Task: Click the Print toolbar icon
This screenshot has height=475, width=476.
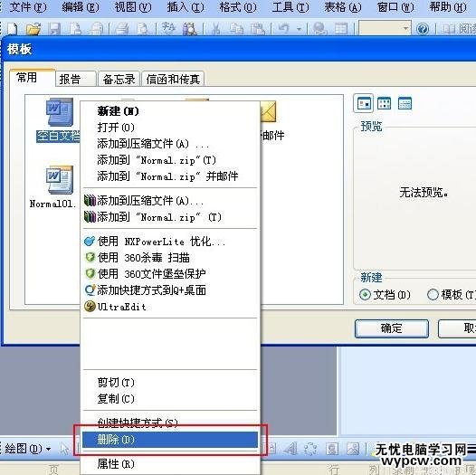Action: [122, 30]
